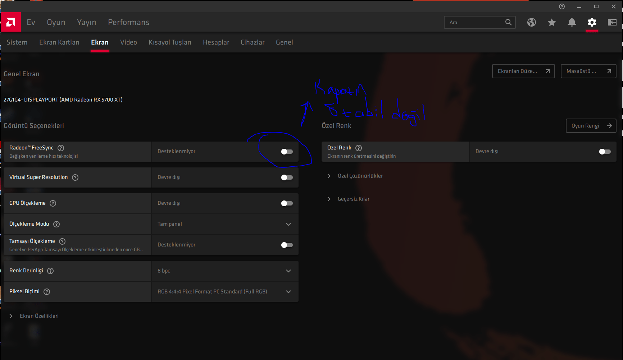Click the search magnifier icon

point(508,22)
